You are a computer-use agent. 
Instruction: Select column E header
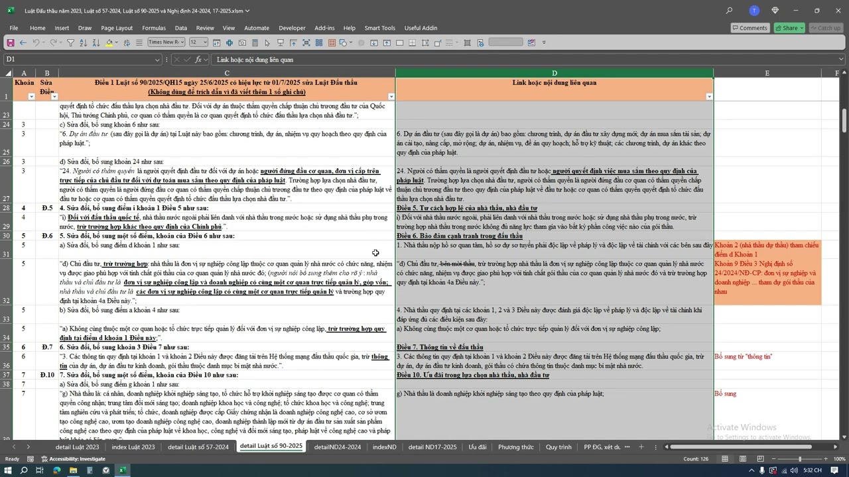767,73
